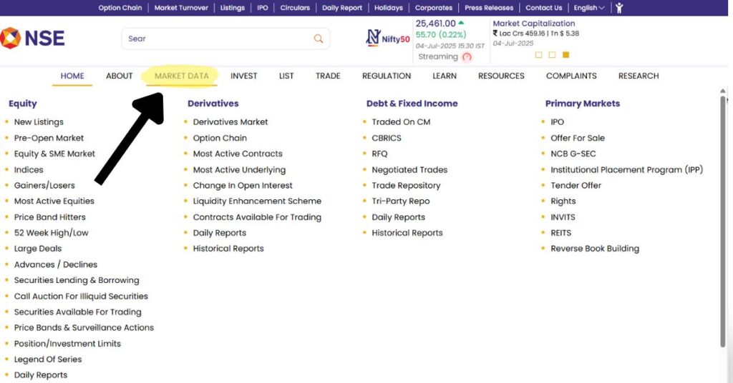The width and height of the screenshot is (733, 383).
Task: Open the HOME menu tab
Action: (x=72, y=76)
